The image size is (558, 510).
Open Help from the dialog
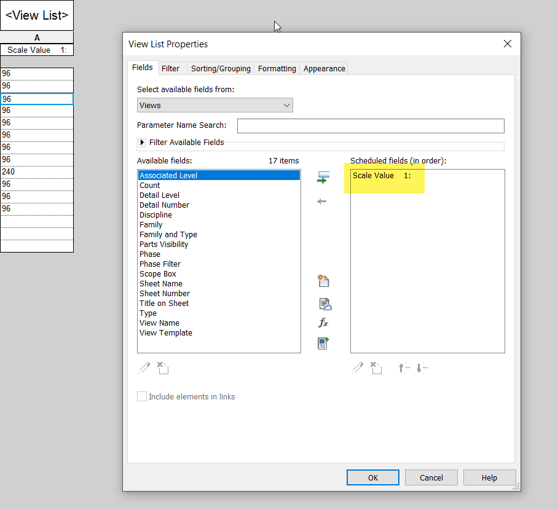(489, 477)
